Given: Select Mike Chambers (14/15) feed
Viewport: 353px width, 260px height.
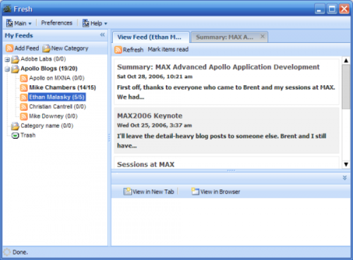Looking at the screenshot, I should click(x=62, y=87).
